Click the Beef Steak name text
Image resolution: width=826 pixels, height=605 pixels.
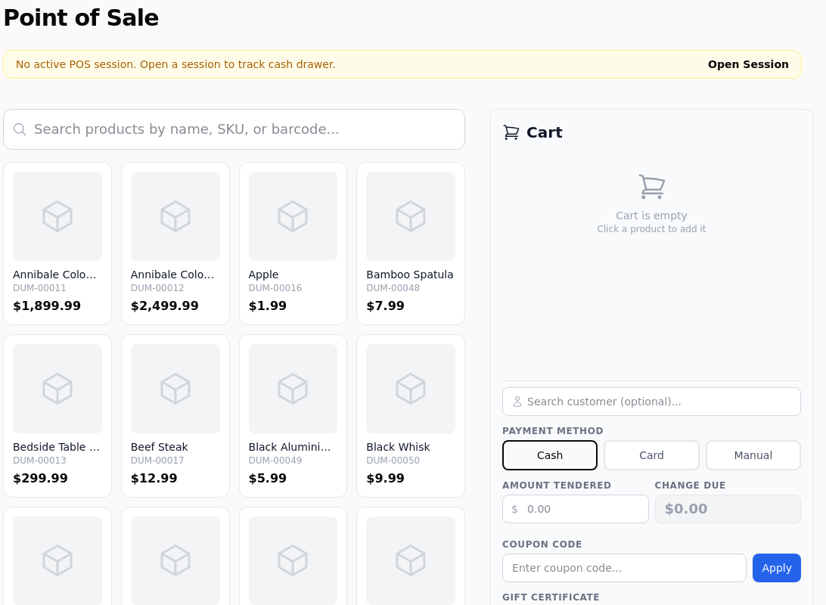click(x=159, y=447)
